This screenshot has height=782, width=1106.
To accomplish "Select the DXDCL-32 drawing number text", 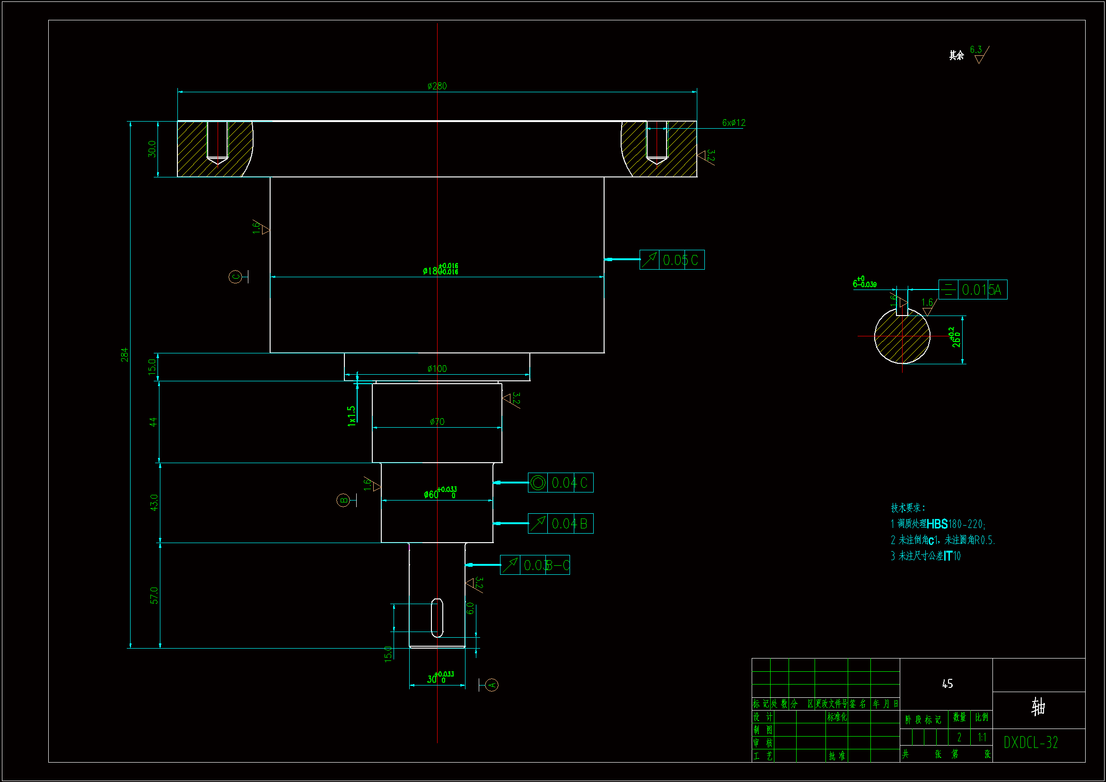I will [x=1031, y=742].
